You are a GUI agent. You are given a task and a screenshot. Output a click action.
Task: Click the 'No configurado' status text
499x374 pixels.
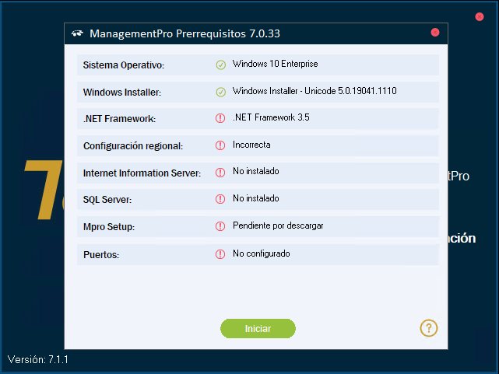pos(262,253)
